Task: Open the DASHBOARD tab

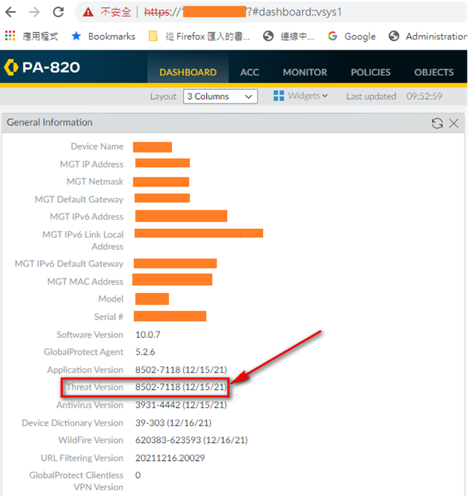Action: (x=188, y=72)
